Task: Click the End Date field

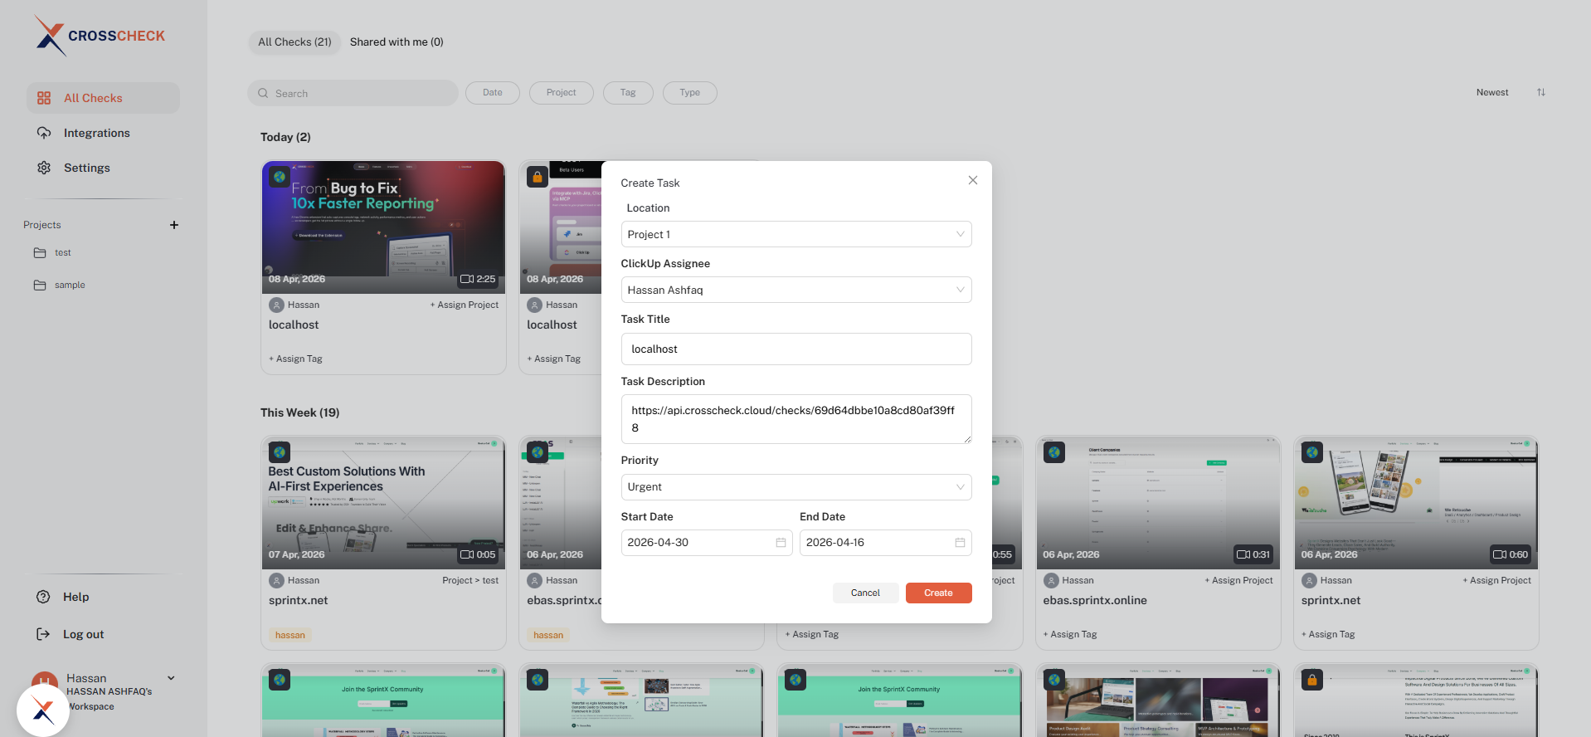Action: tap(886, 543)
